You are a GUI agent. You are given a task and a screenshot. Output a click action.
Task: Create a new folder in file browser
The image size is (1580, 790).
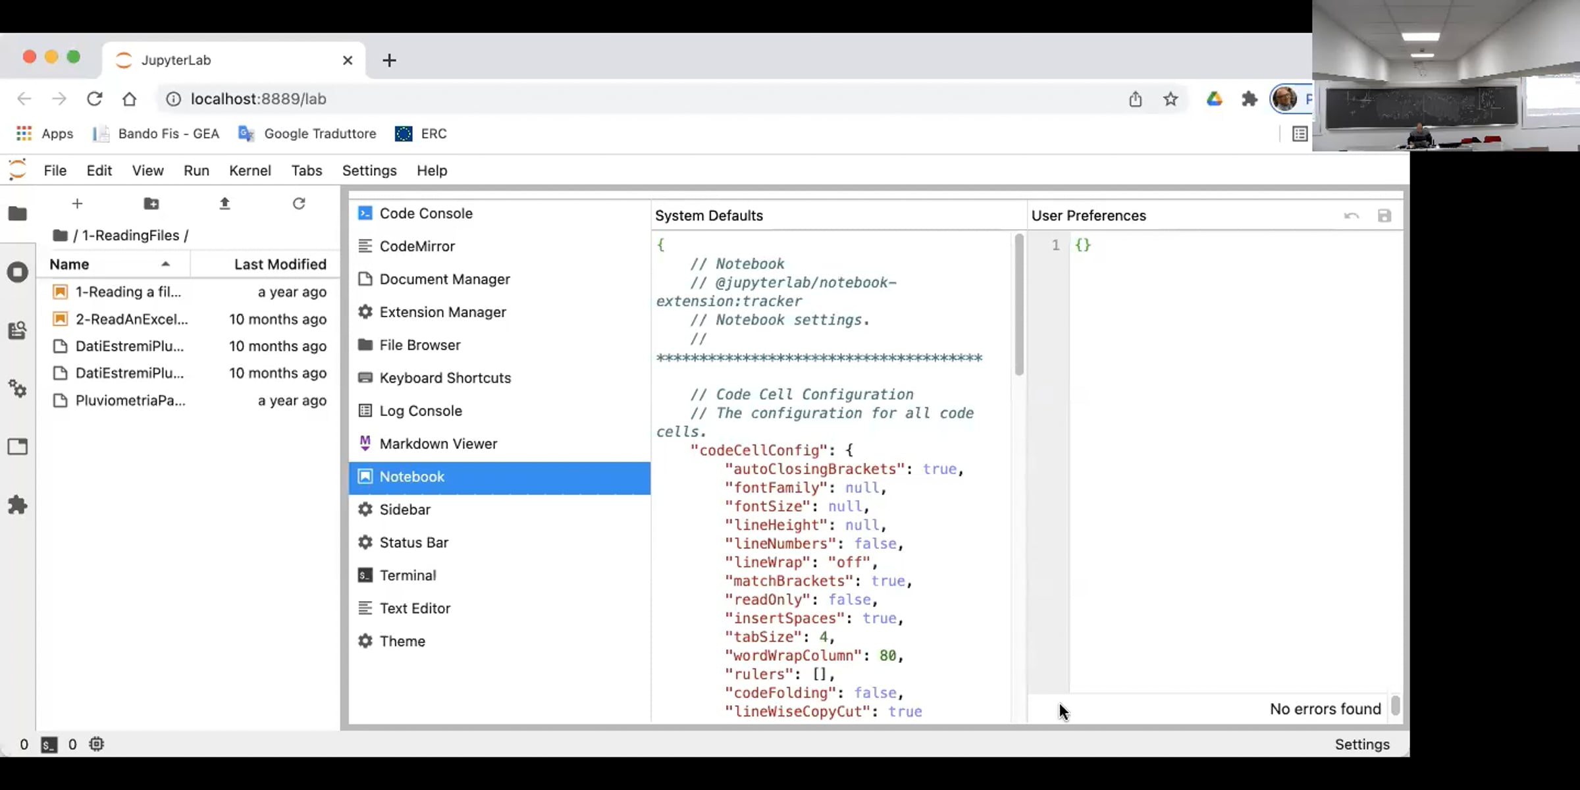(x=151, y=203)
